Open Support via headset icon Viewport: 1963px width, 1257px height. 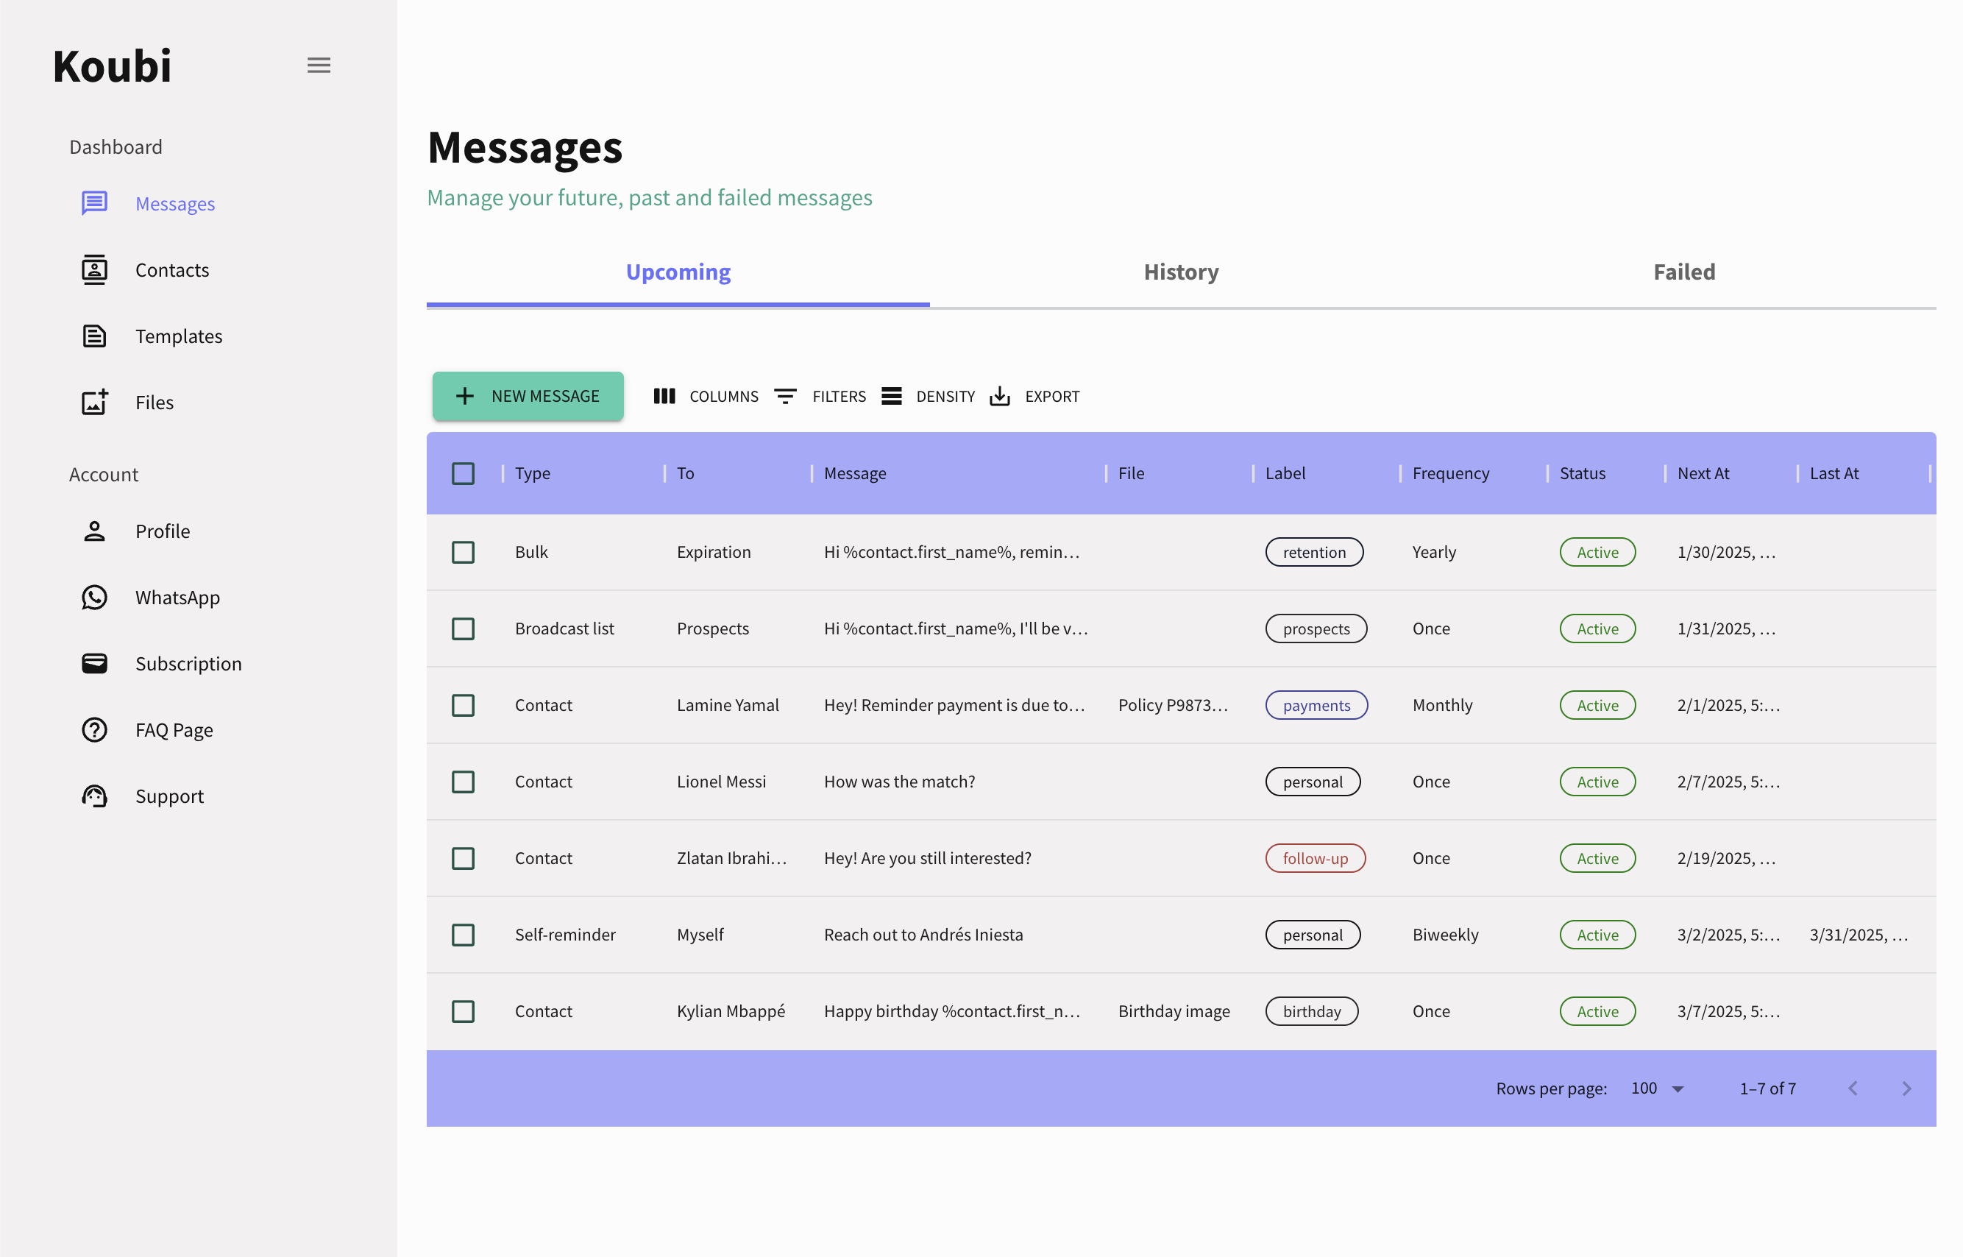coord(95,796)
